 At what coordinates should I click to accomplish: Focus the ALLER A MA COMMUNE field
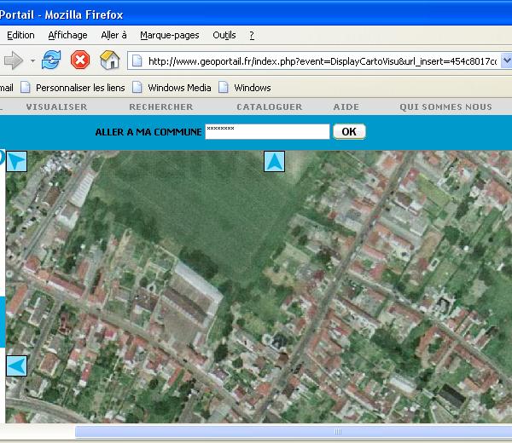pos(267,132)
